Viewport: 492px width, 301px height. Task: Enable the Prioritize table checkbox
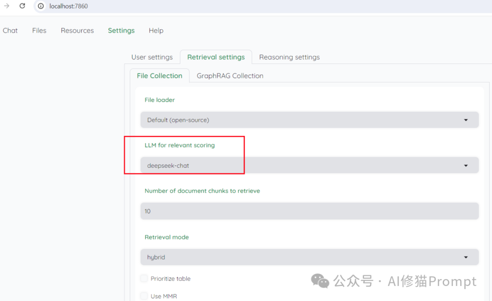[x=144, y=278]
